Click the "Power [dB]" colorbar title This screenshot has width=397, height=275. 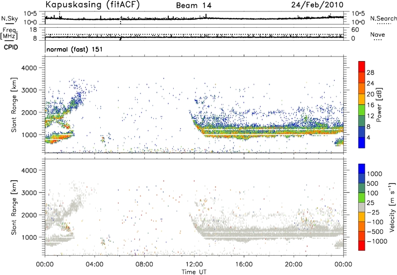[x=379, y=105]
